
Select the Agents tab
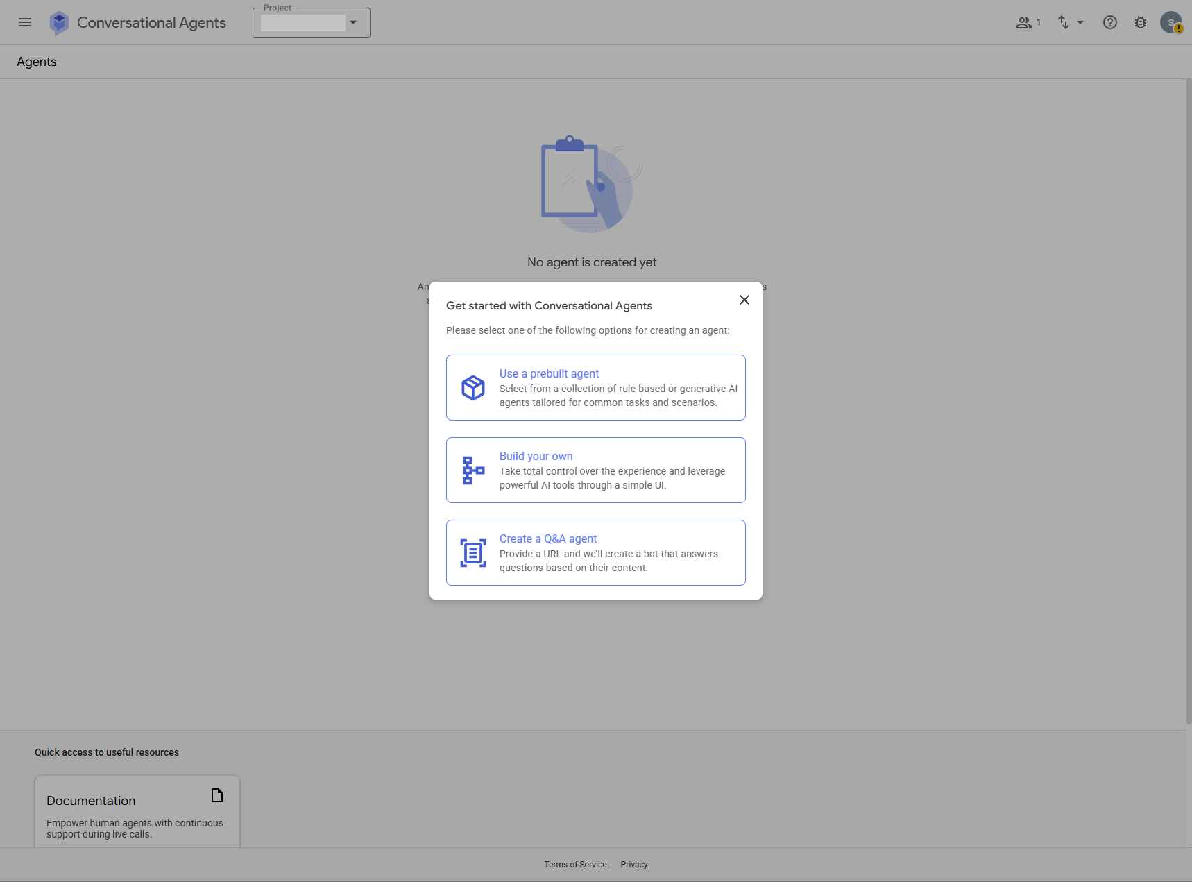click(x=36, y=62)
